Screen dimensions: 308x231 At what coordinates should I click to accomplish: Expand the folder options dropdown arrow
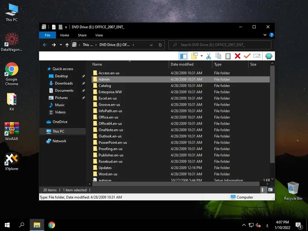tap(202, 56)
